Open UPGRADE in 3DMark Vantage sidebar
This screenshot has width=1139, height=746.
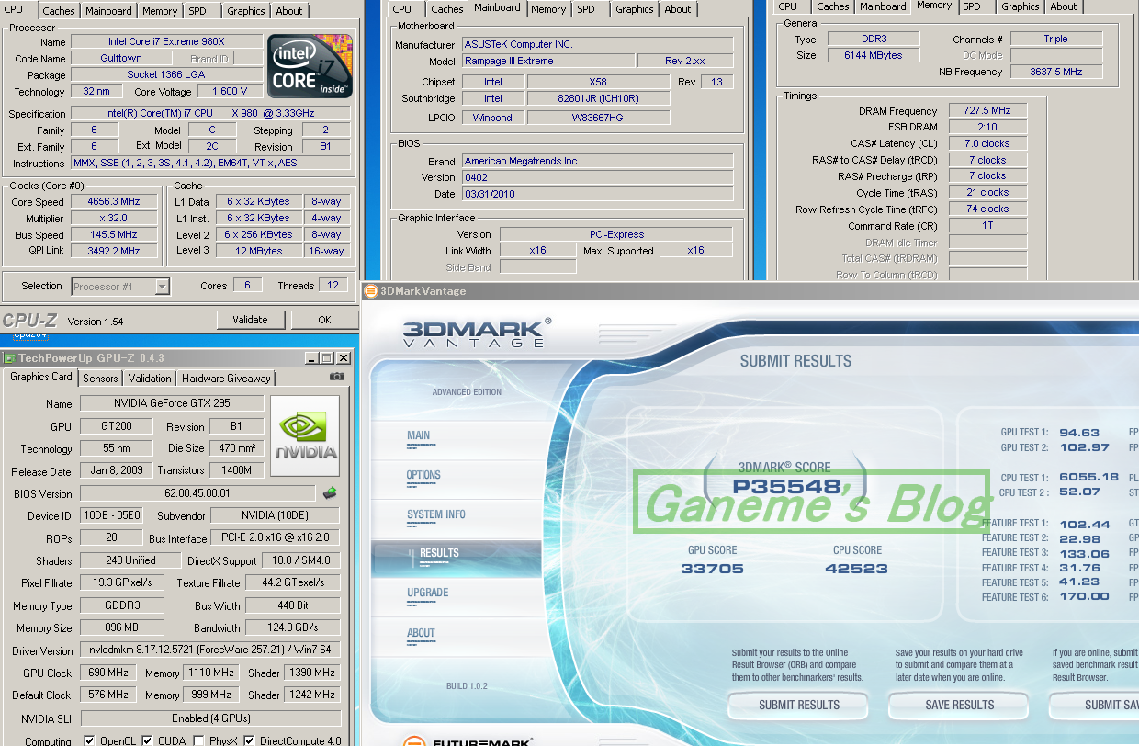[x=428, y=593]
